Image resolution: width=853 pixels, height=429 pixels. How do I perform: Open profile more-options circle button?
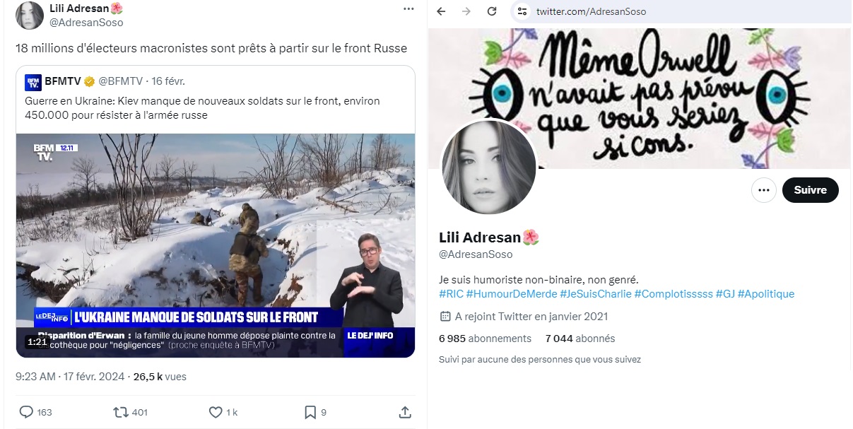[764, 190]
